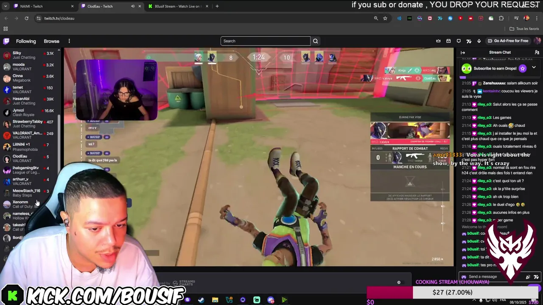This screenshot has height=305, width=543.
Task: Click the red YouTube play extension icon
Action: point(460,18)
